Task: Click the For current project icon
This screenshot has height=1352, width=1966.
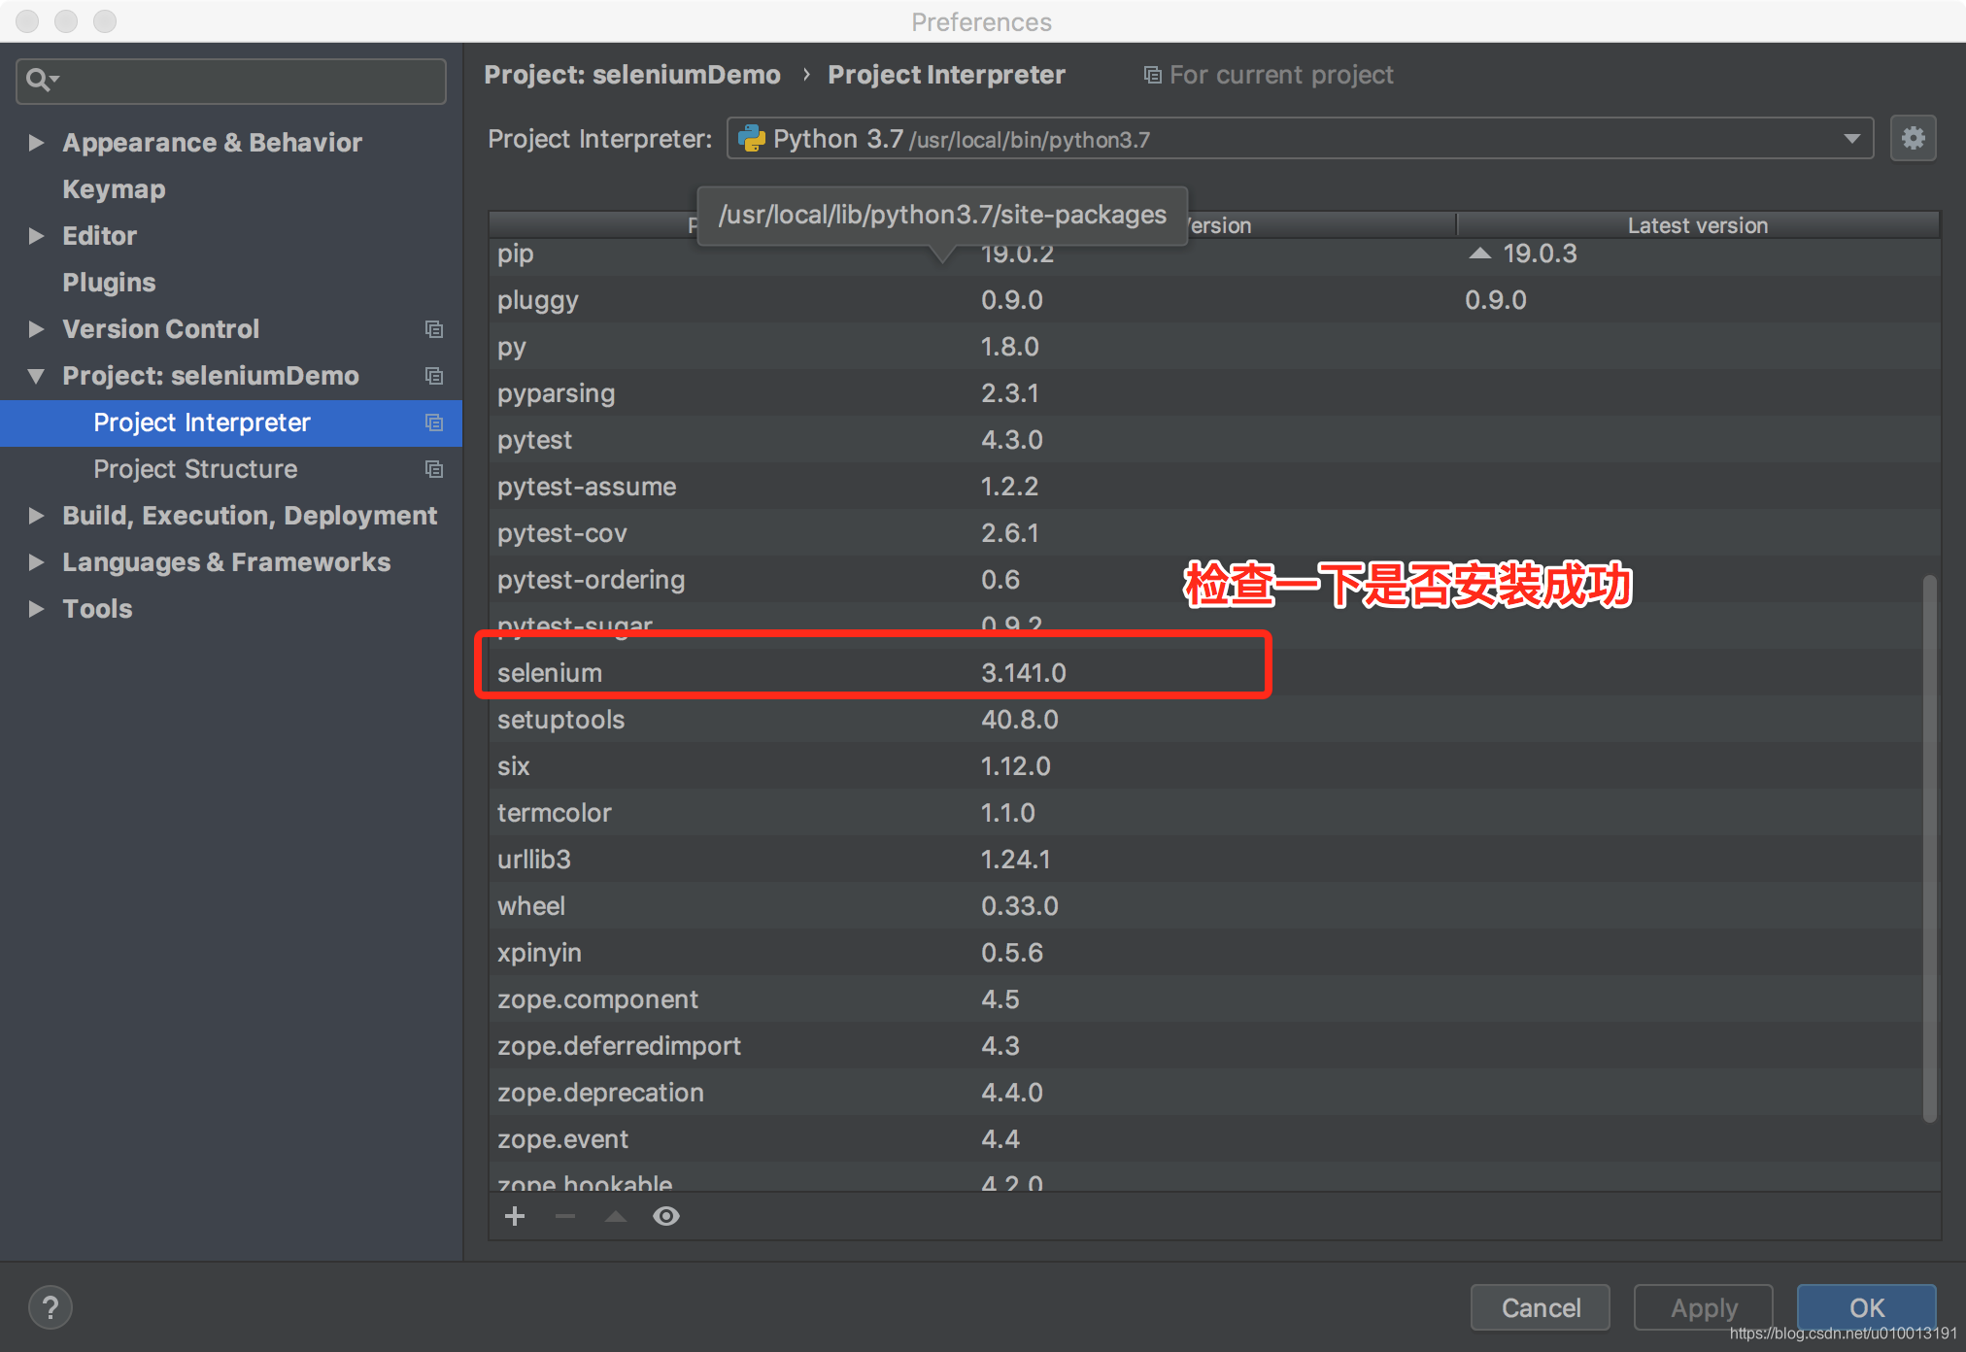Action: [1152, 75]
